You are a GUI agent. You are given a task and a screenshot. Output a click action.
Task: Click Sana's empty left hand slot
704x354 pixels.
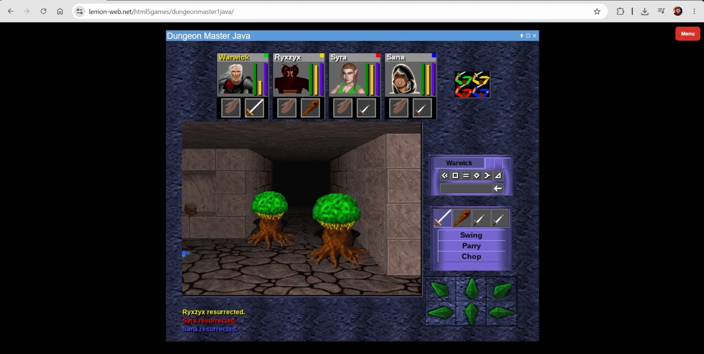(399, 108)
